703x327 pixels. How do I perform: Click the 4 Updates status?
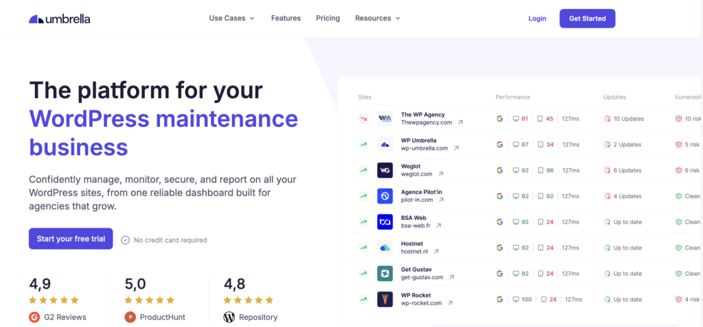[622, 196]
